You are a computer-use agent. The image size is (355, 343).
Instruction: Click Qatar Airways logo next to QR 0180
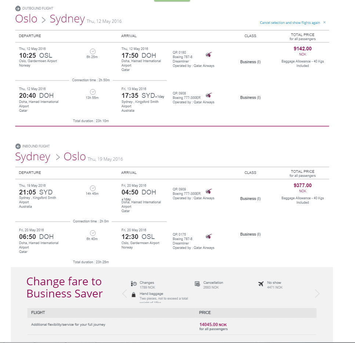pyautogui.click(x=209, y=55)
